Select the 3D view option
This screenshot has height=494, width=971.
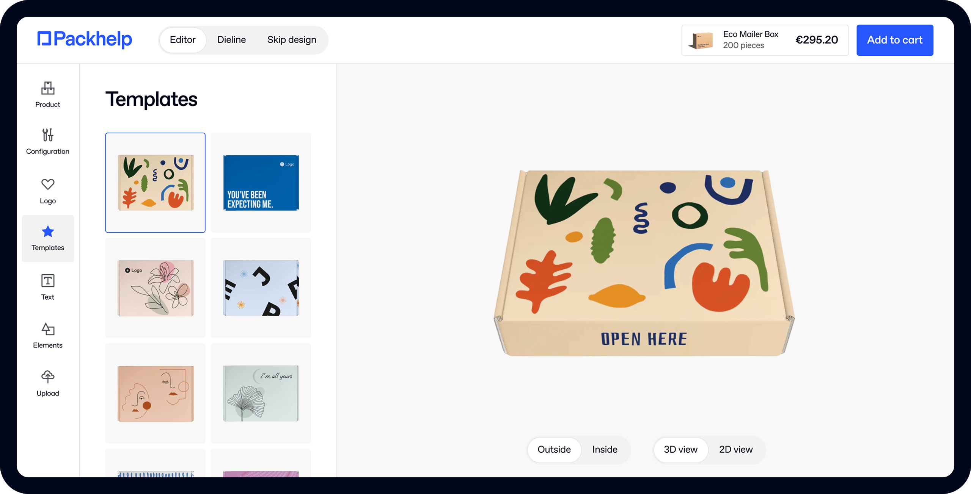(x=680, y=450)
